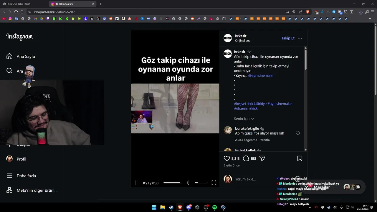The image size is (377, 212).
Task: Open the zoom magnifier in address bar
Action: point(294,12)
